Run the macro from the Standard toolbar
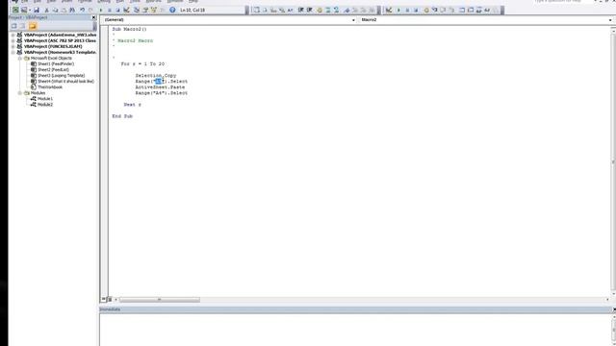This screenshot has height=346, width=616. click(100, 10)
